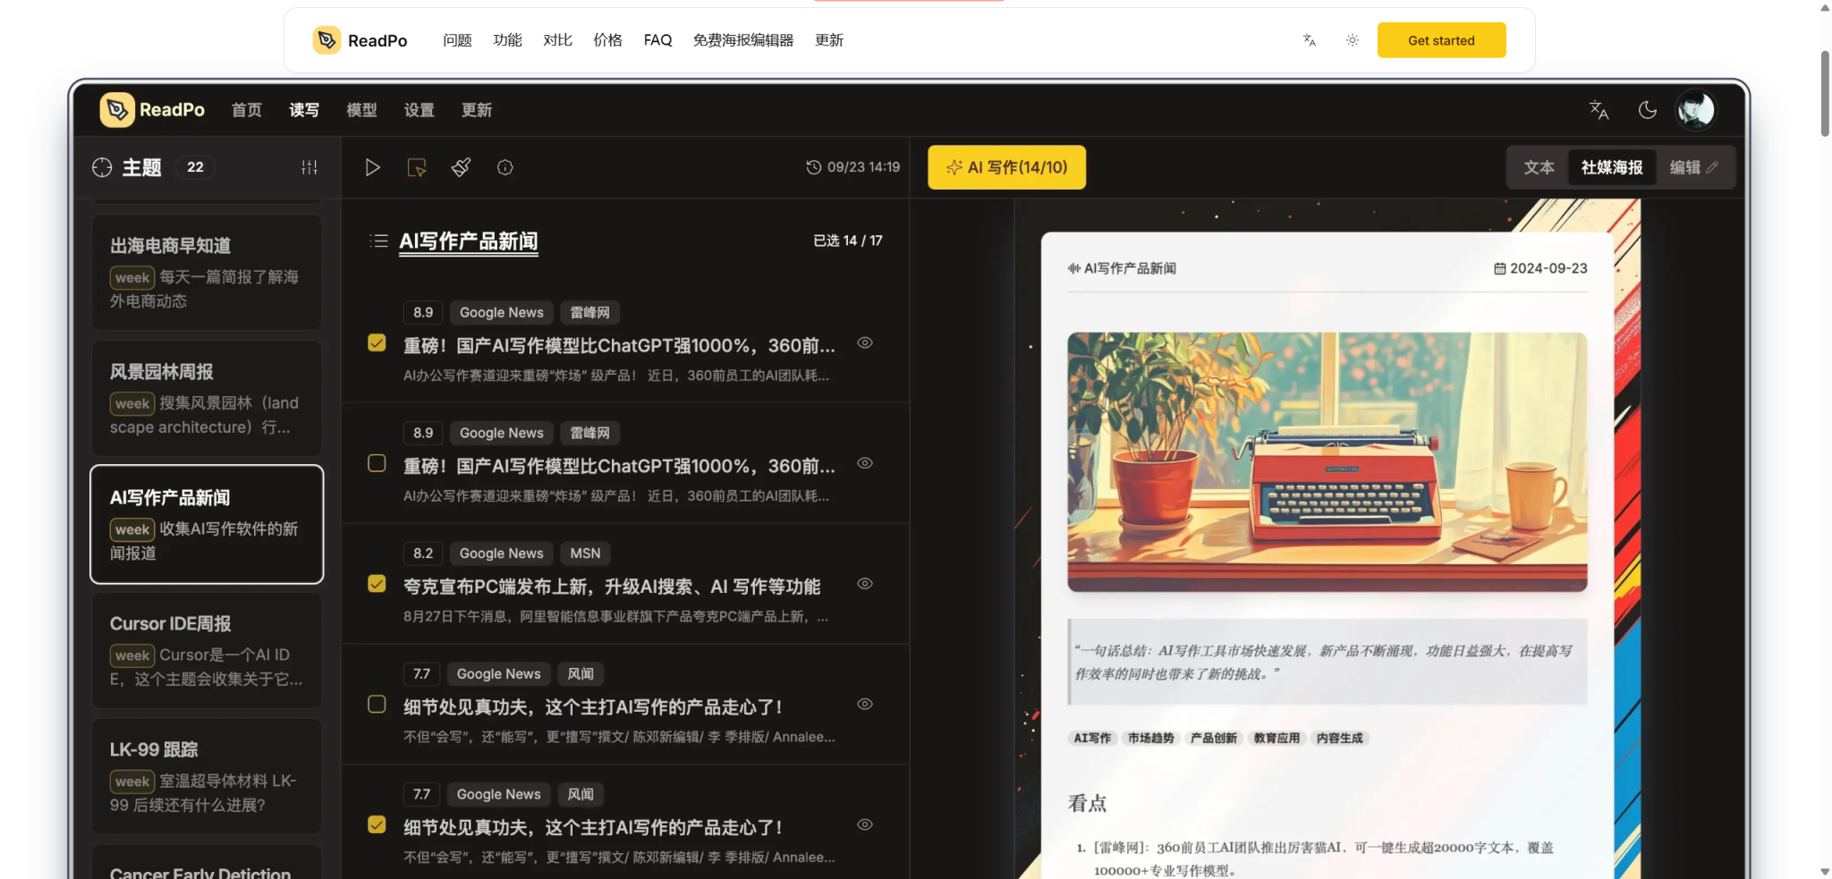The width and height of the screenshot is (1832, 879).
Task: Start the run with the play icon
Action: pyautogui.click(x=372, y=167)
